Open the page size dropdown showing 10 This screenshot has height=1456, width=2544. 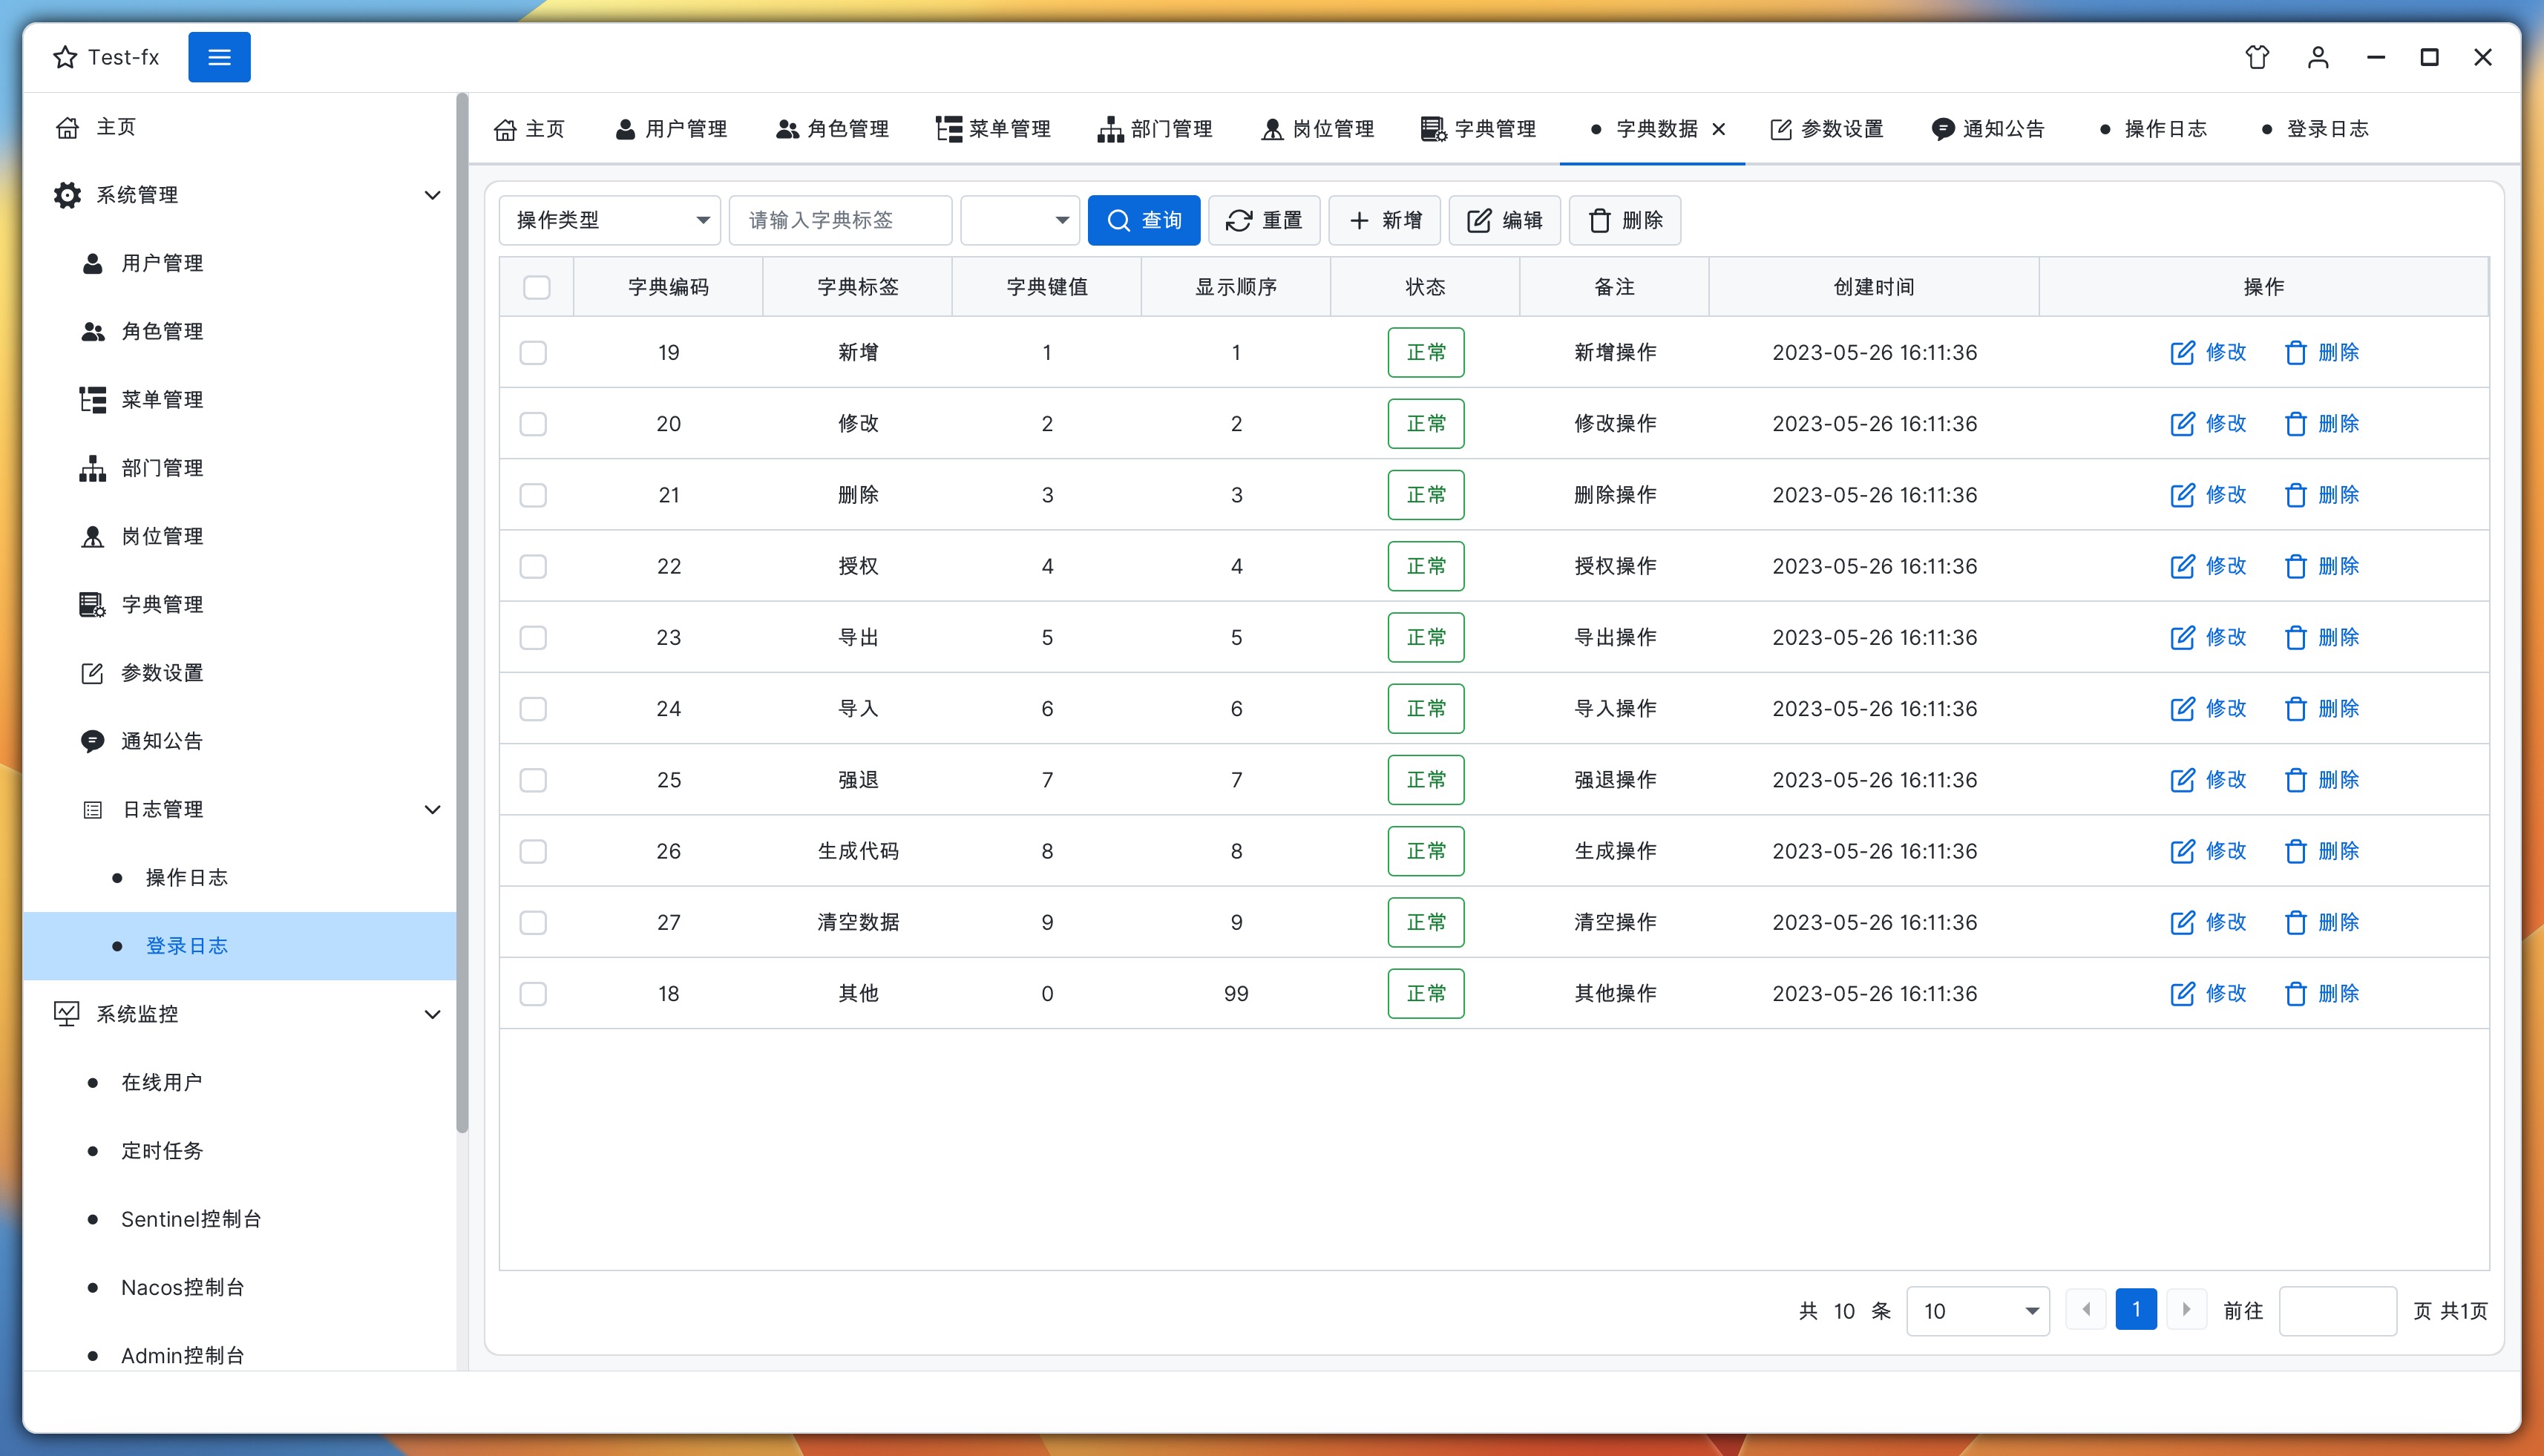(x=1978, y=1311)
